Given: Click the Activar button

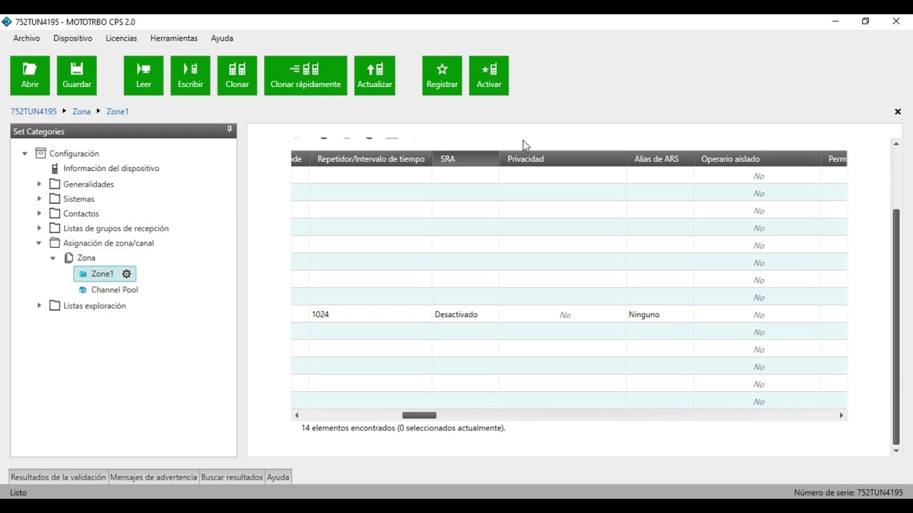Looking at the screenshot, I should [489, 76].
